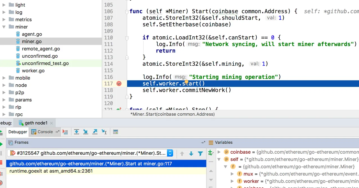Click the Frames panel icon
The width and height of the screenshot is (359, 188).
[x=11, y=142]
